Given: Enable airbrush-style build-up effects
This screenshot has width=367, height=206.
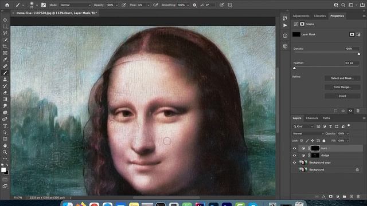Looking at the screenshot, I should 155,5.
